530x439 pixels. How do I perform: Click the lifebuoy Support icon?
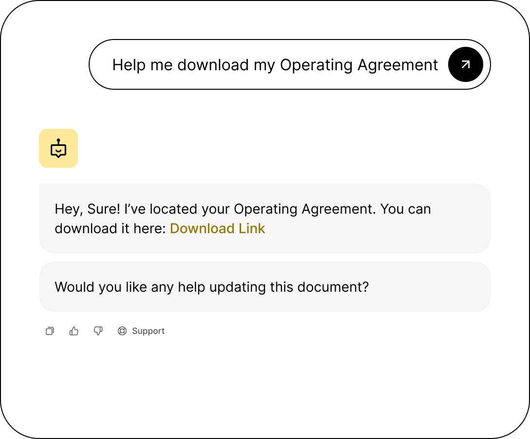point(122,331)
